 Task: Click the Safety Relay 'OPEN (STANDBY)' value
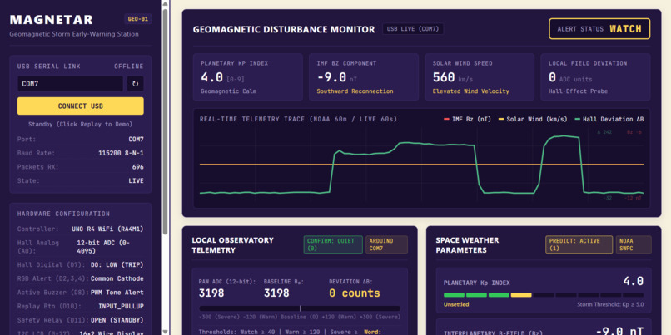click(x=117, y=320)
